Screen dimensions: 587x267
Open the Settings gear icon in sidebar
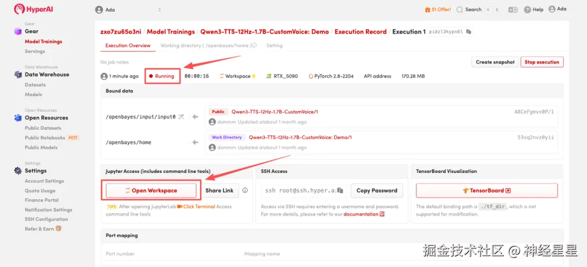(18, 171)
